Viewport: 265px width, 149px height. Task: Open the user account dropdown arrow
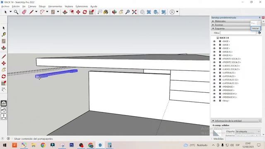(x=177, y=12)
